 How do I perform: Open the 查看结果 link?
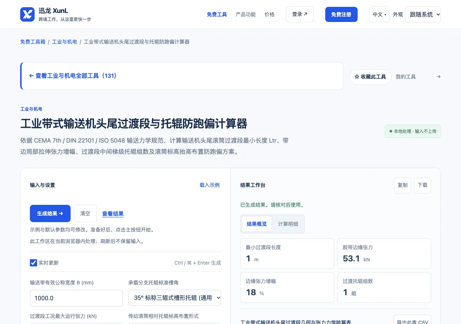click(x=113, y=214)
